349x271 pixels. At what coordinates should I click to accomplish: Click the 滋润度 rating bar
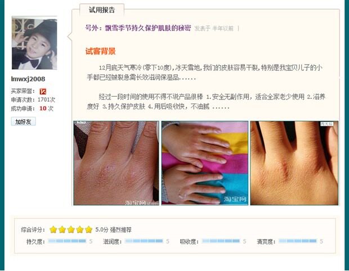tap(144, 241)
